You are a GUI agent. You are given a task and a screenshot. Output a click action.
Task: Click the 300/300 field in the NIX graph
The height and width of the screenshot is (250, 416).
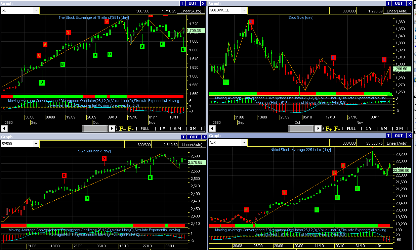343,143
